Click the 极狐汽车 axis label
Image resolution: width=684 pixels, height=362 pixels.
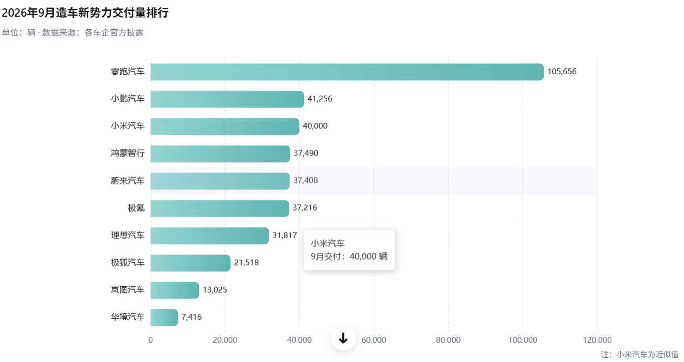click(x=128, y=262)
